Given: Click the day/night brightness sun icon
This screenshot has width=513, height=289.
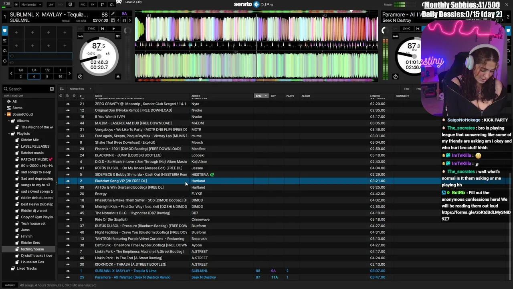Looking at the screenshot, I should tap(16, 4).
